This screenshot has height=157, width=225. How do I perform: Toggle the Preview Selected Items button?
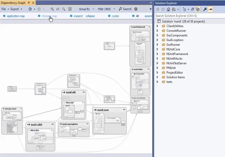210,9
